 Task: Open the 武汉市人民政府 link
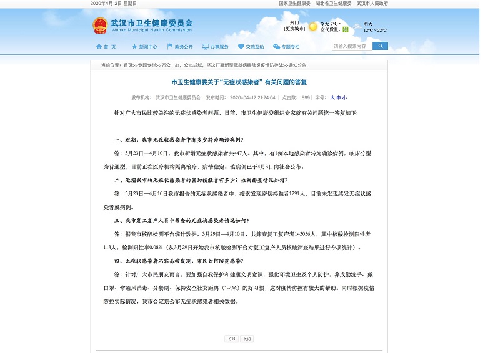372,4
